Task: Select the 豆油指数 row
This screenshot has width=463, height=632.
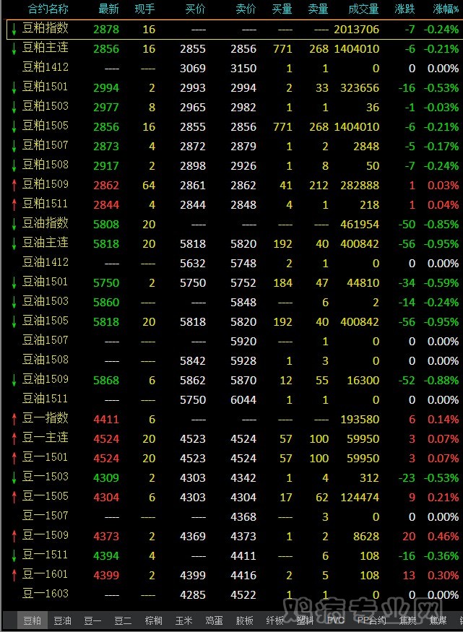Action: [235, 224]
